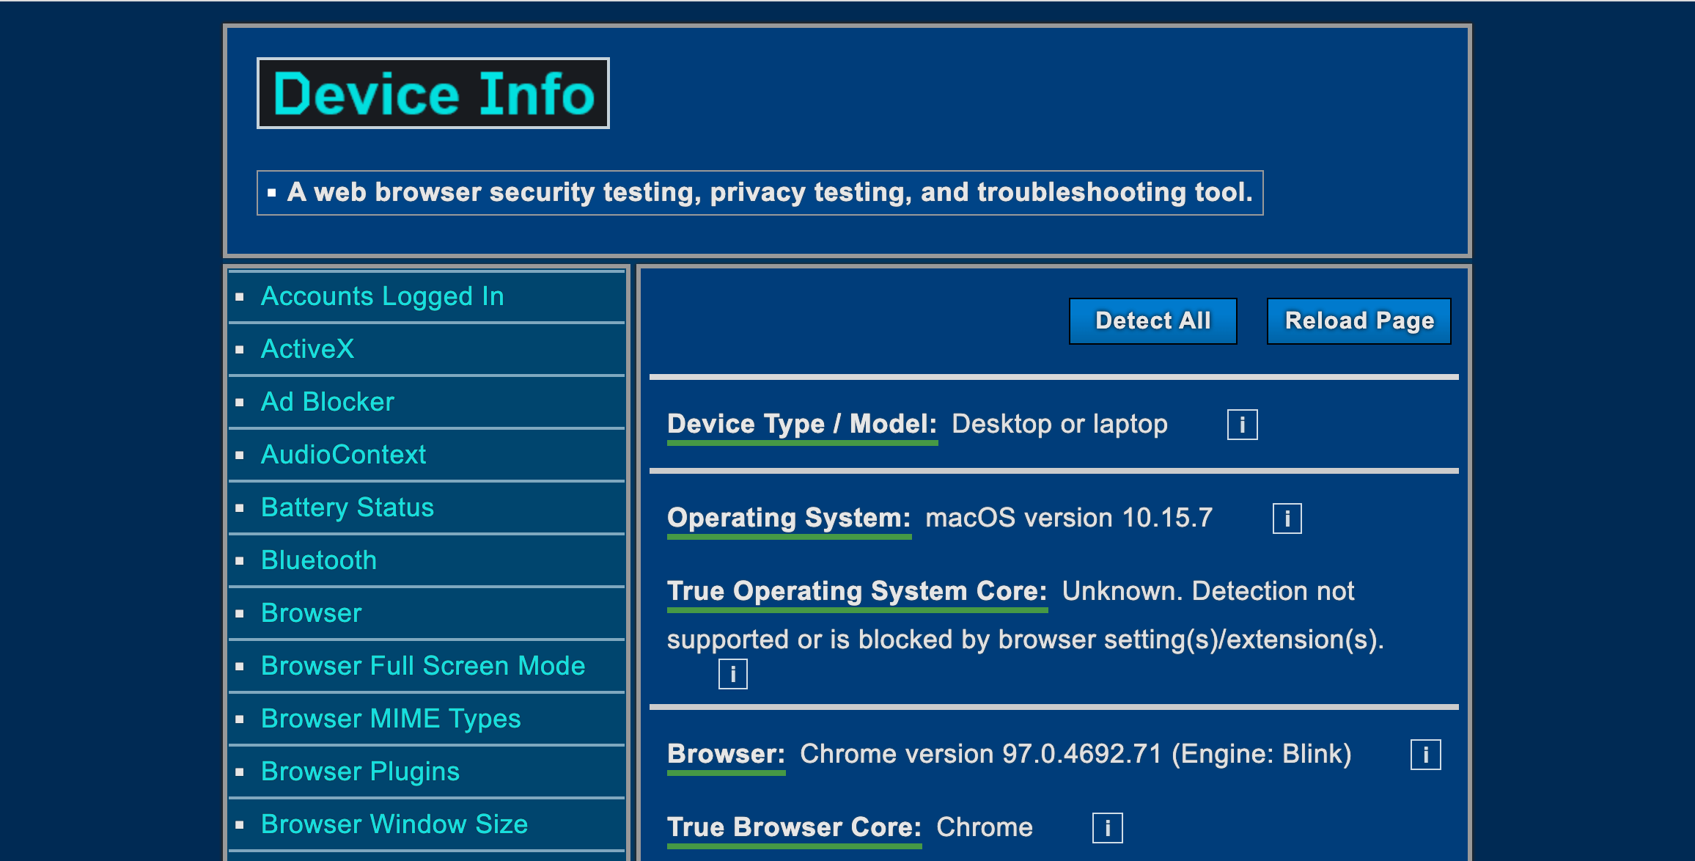Open Browser MIME Types entry
The width and height of the screenshot is (1695, 861).
[390, 719]
